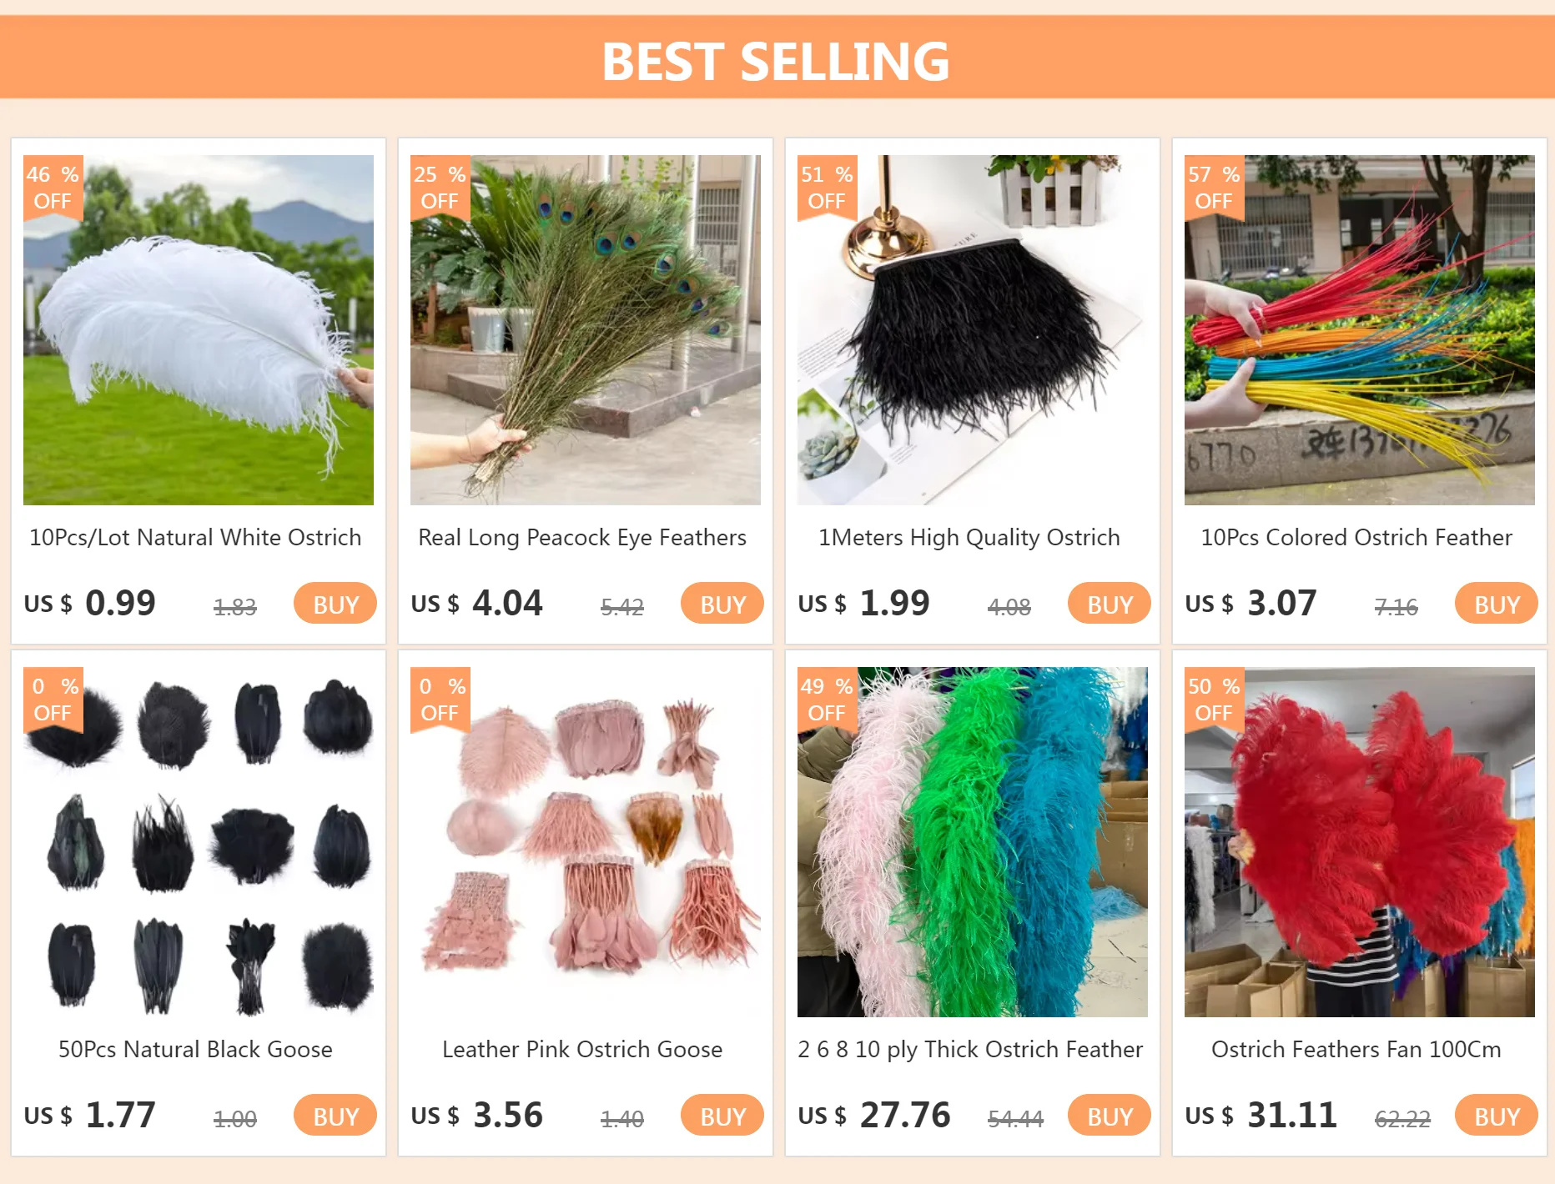Open the '2 6 8 10 ply Thick Ostrich Feather' title
This screenshot has width=1555, height=1184.
970,1050
